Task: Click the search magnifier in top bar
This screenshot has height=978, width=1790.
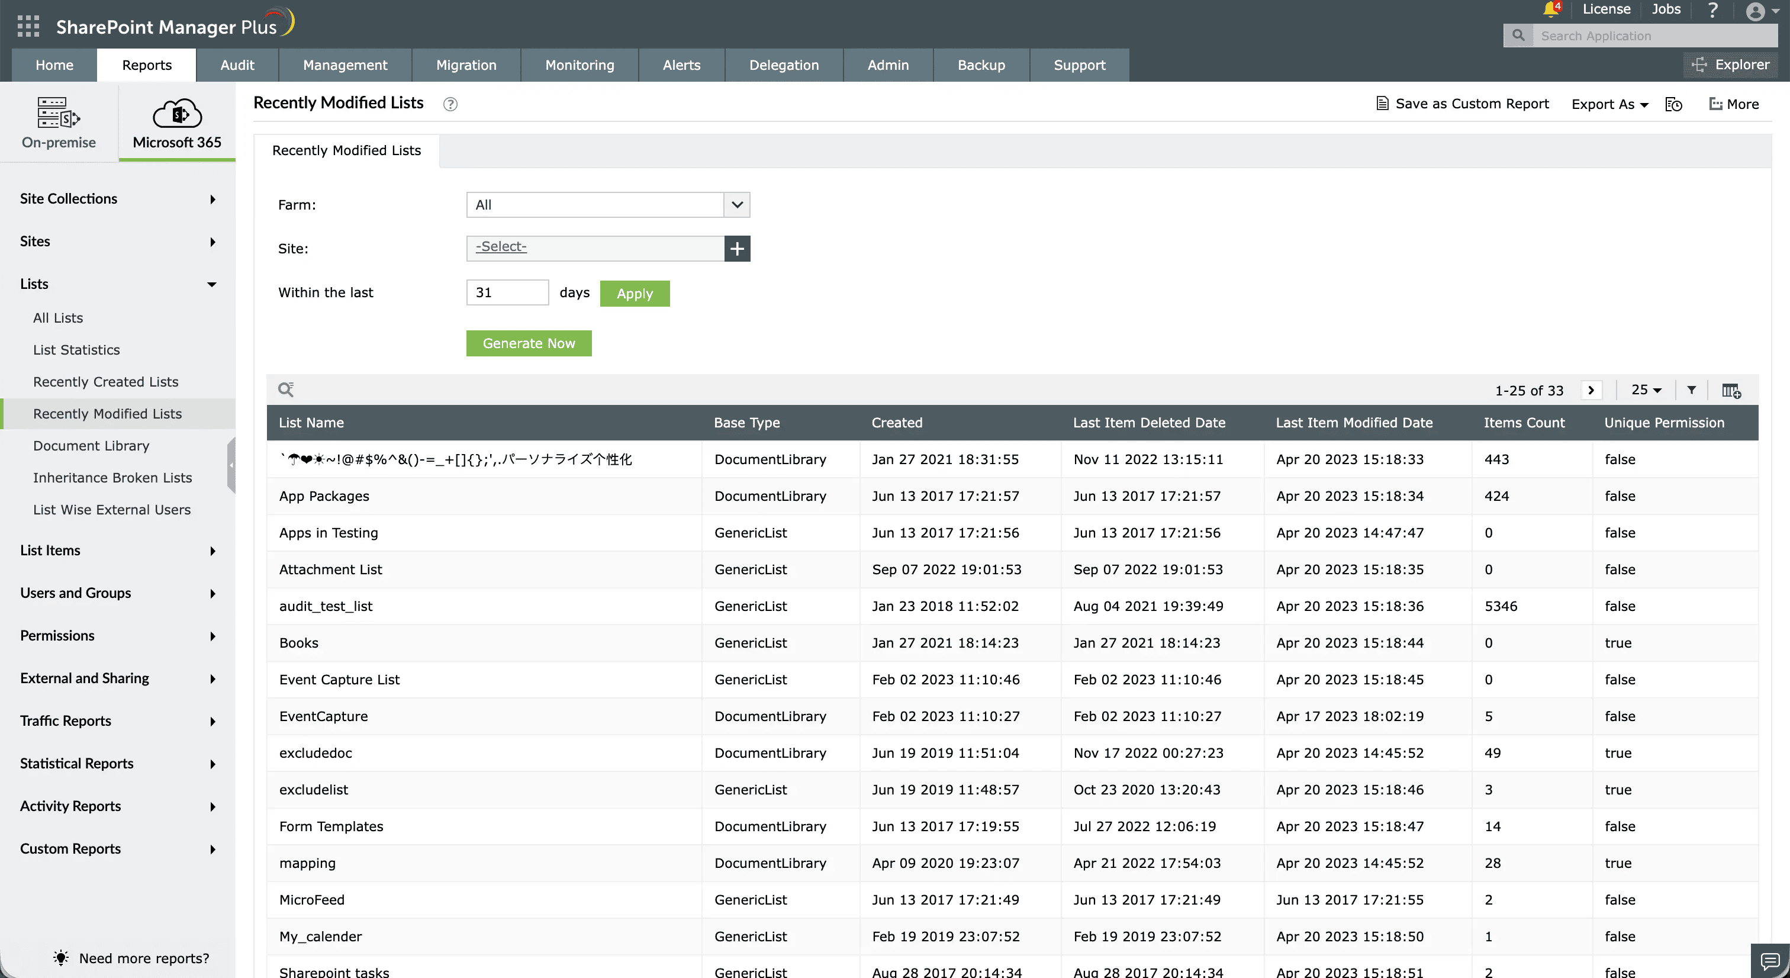Action: coord(1518,36)
